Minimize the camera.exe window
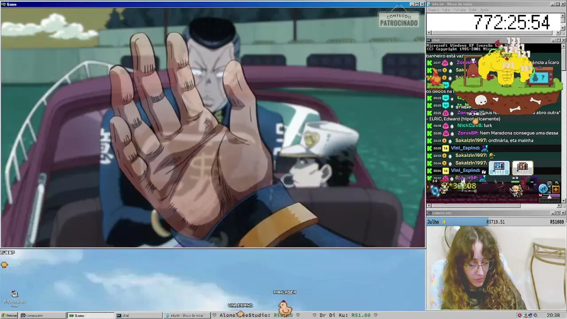The image size is (567, 319). pyautogui.click(x=552, y=213)
